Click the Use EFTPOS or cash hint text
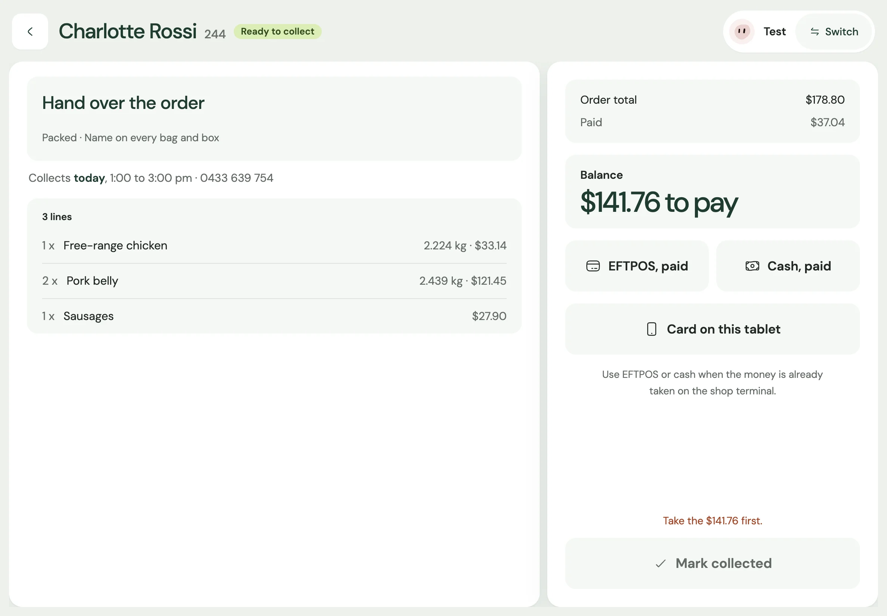Image resolution: width=887 pixels, height=616 pixels. (x=713, y=383)
